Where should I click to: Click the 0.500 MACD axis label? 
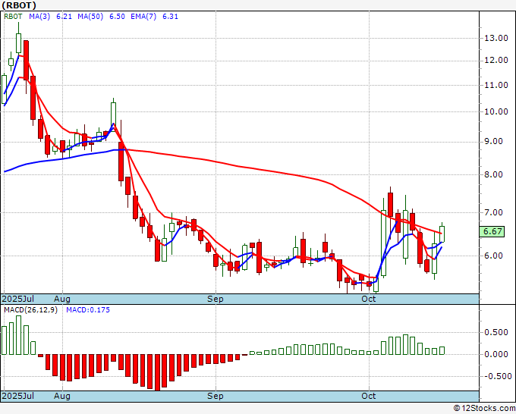[496, 332]
